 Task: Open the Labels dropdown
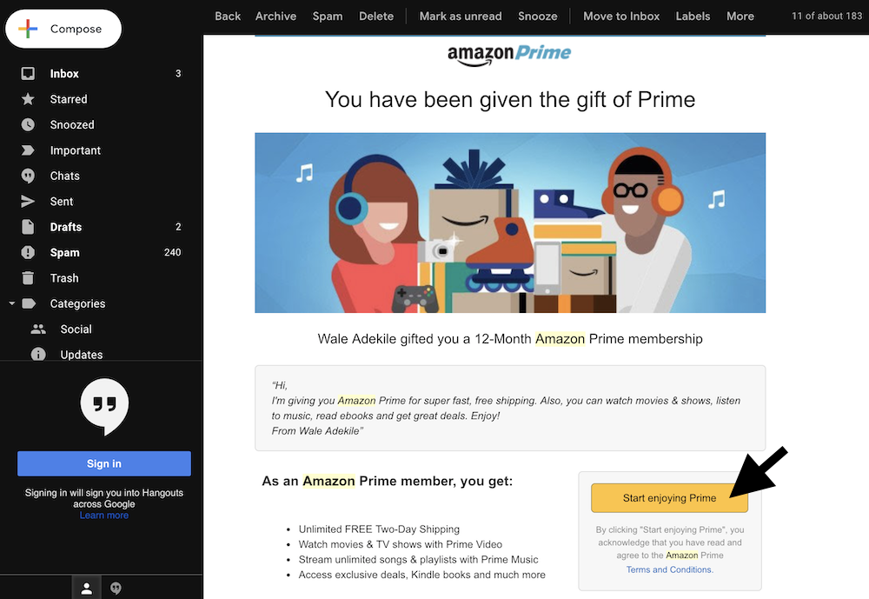pyautogui.click(x=693, y=17)
